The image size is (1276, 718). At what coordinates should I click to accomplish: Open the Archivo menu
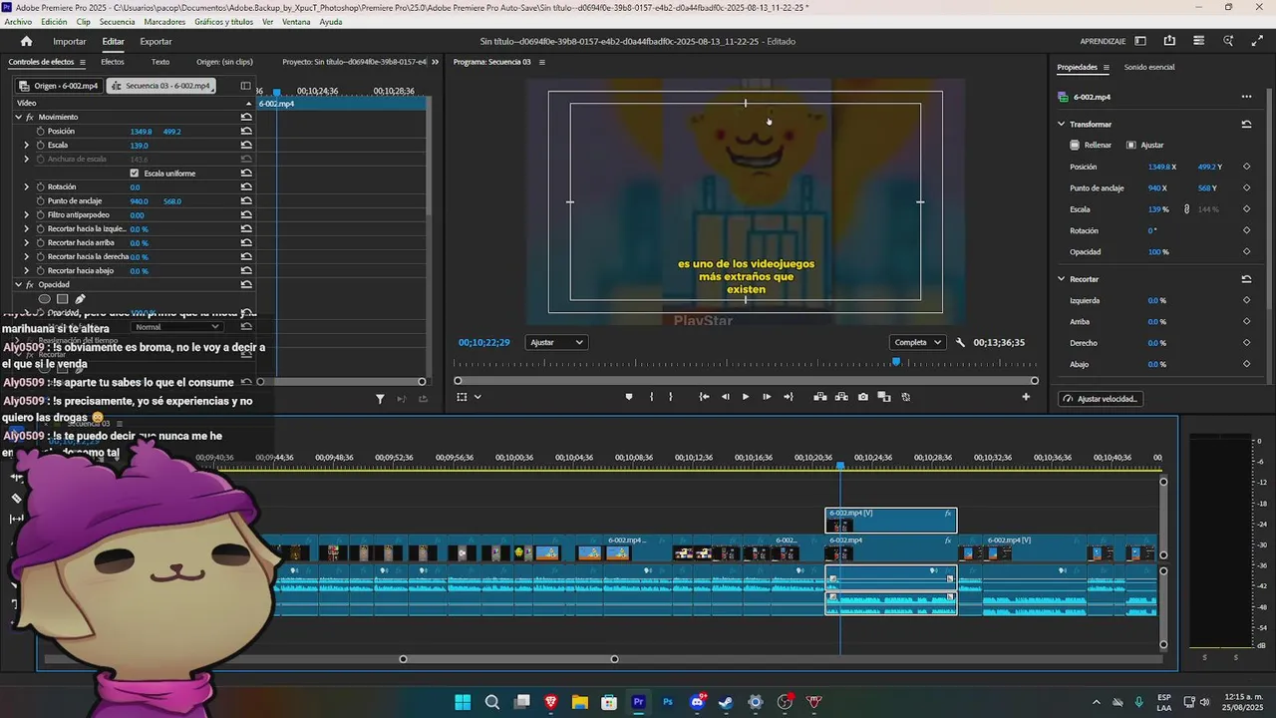(18, 21)
